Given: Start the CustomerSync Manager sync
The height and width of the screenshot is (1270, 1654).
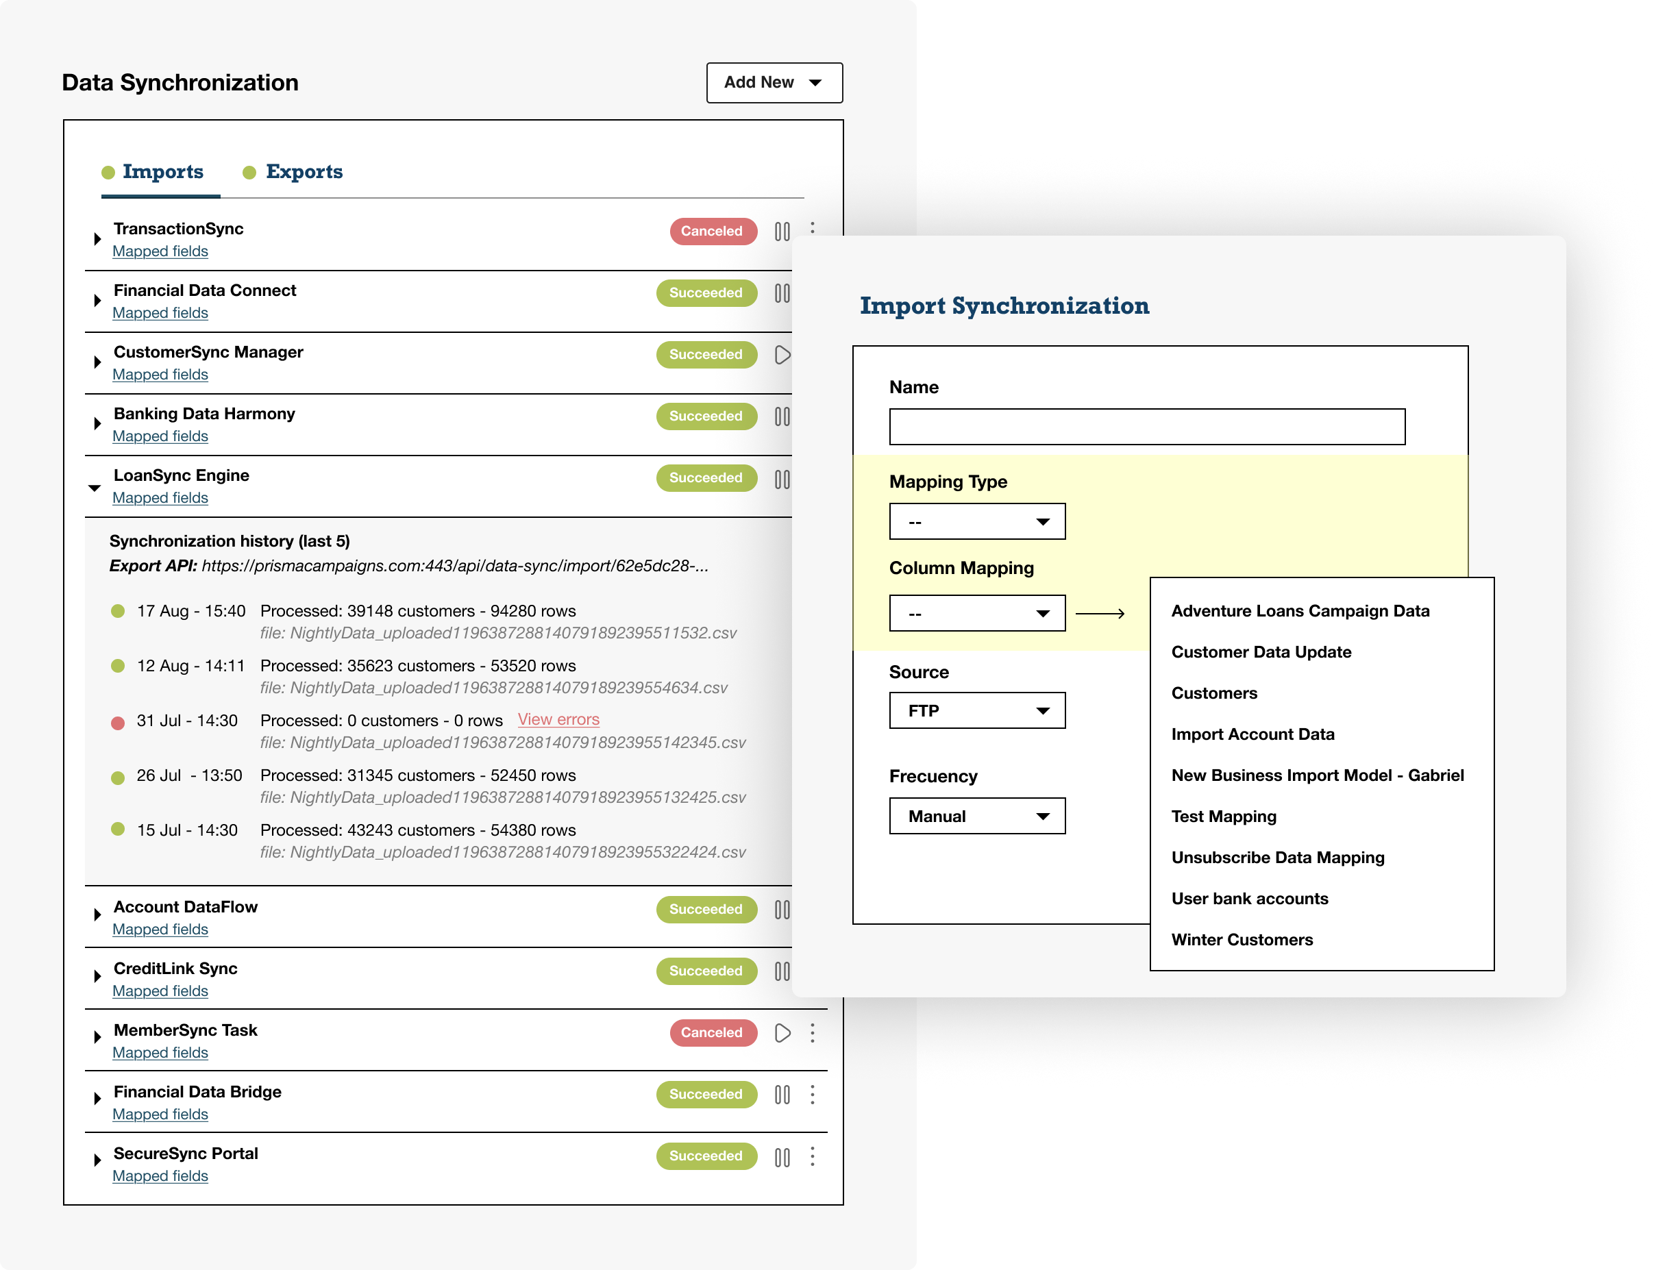Looking at the screenshot, I should [x=782, y=355].
